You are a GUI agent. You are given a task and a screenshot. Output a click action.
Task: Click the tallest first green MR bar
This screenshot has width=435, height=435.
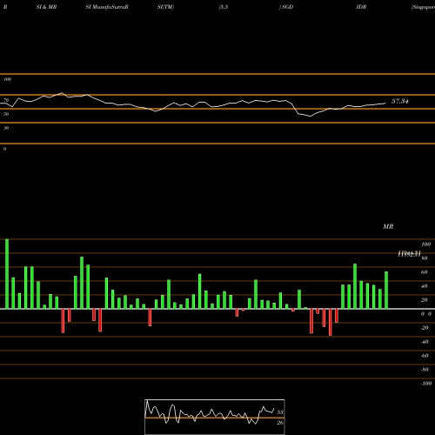pyautogui.click(x=7, y=274)
